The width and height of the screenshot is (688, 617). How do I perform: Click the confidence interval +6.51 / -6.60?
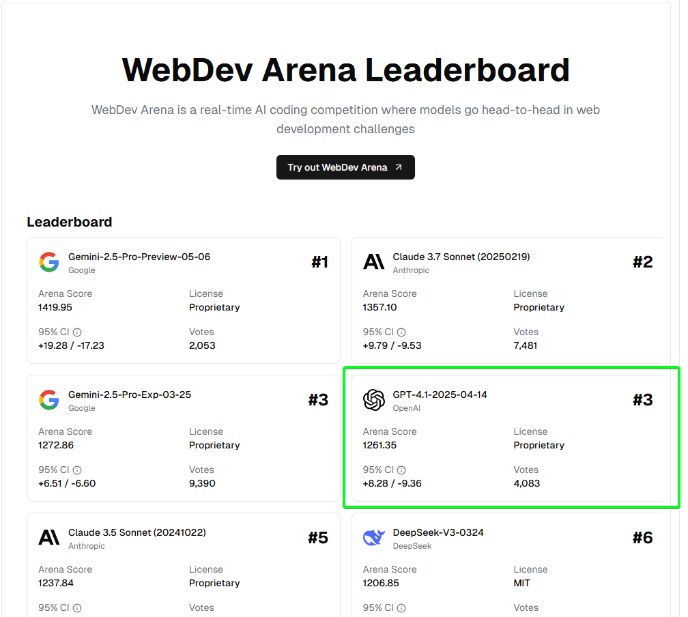pos(67,483)
